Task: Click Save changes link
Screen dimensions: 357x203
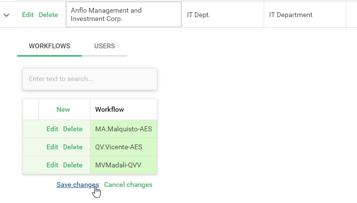Action: pyautogui.click(x=78, y=185)
